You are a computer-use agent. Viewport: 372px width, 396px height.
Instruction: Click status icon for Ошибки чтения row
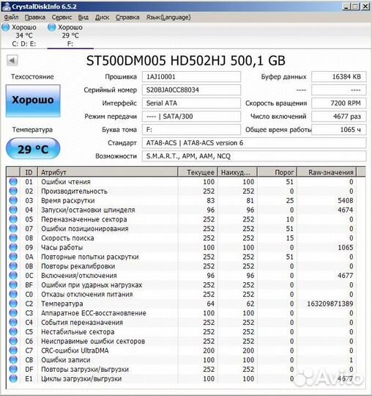(13, 181)
